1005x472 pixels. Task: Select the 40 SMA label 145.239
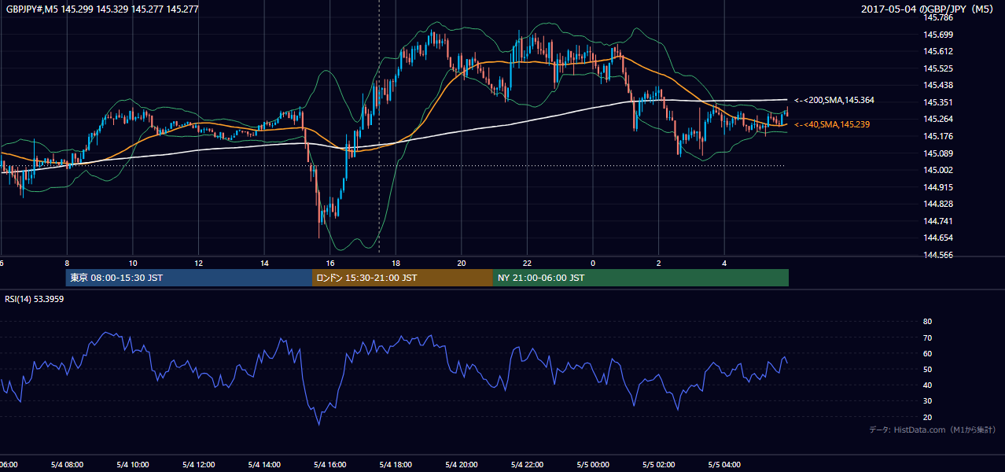tap(832, 124)
